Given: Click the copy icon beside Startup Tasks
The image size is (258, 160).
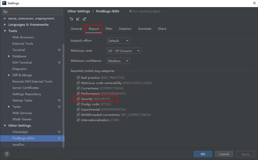Looking at the screenshot, I should point(59,100).
